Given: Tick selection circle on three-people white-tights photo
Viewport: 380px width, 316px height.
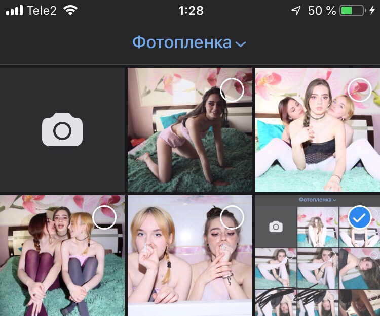Looking at the screenshot, I should pyautogui.click(x=360, y=91).
